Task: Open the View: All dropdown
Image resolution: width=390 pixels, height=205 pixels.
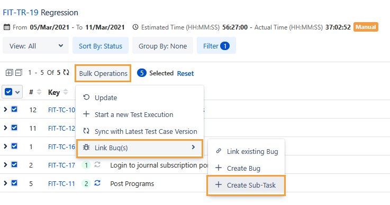Action: (x=36, y=45)
